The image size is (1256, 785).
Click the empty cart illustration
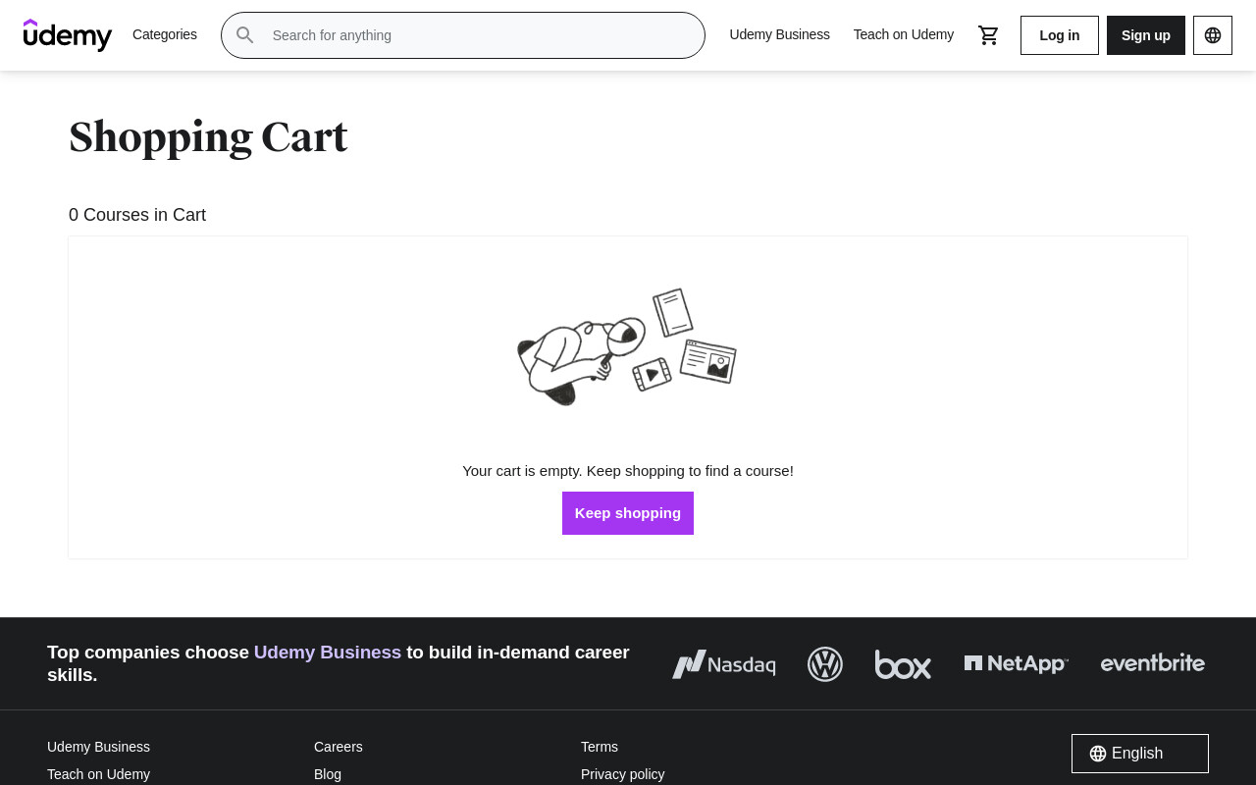tap(628, 346)
